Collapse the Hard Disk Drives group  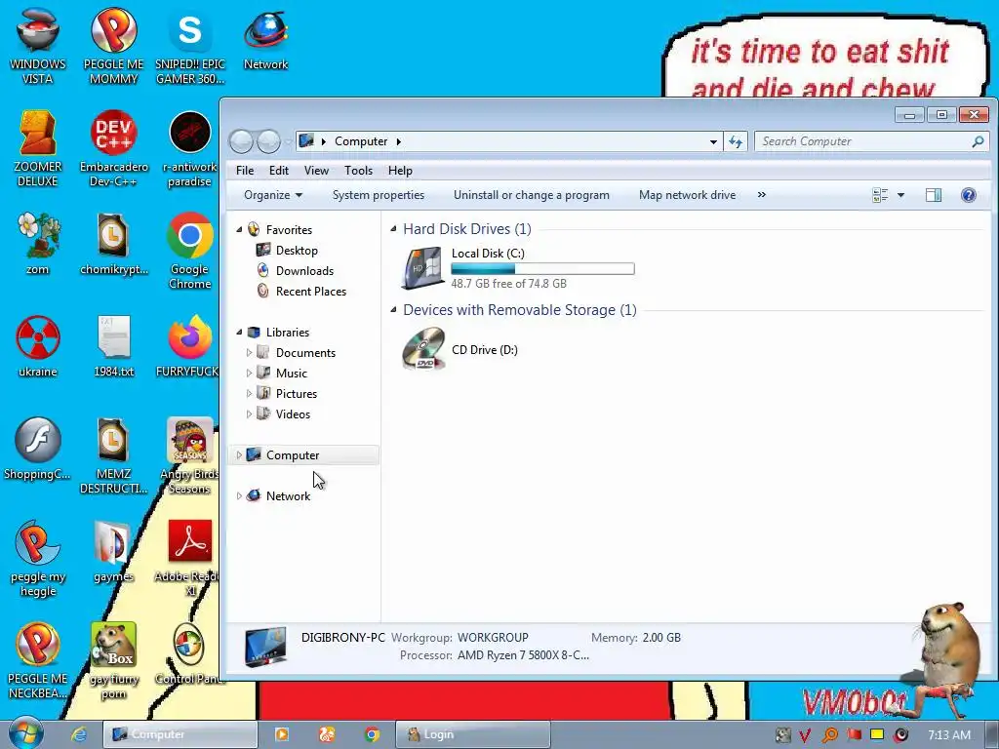(x=393, y=228)
